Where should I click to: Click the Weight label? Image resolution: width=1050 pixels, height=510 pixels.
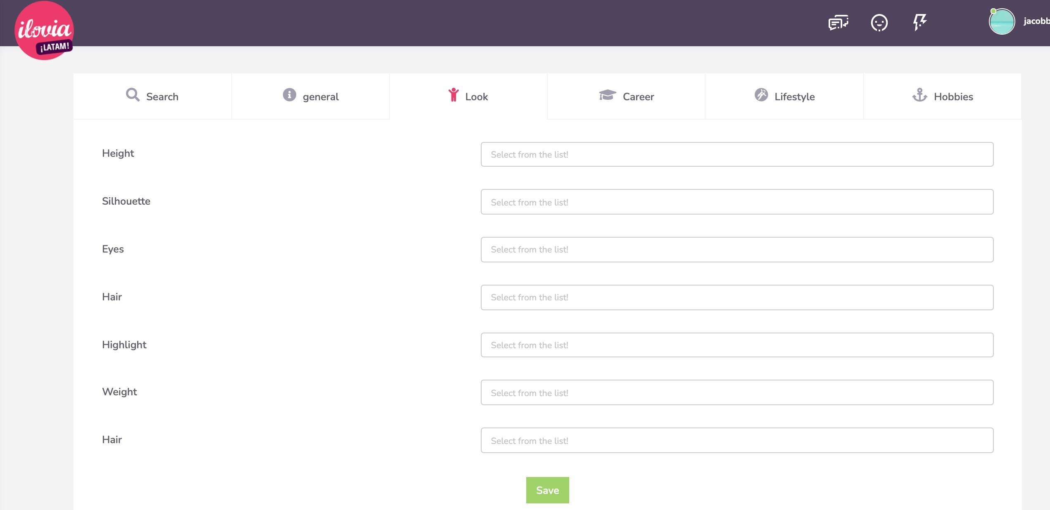(119, 392)
